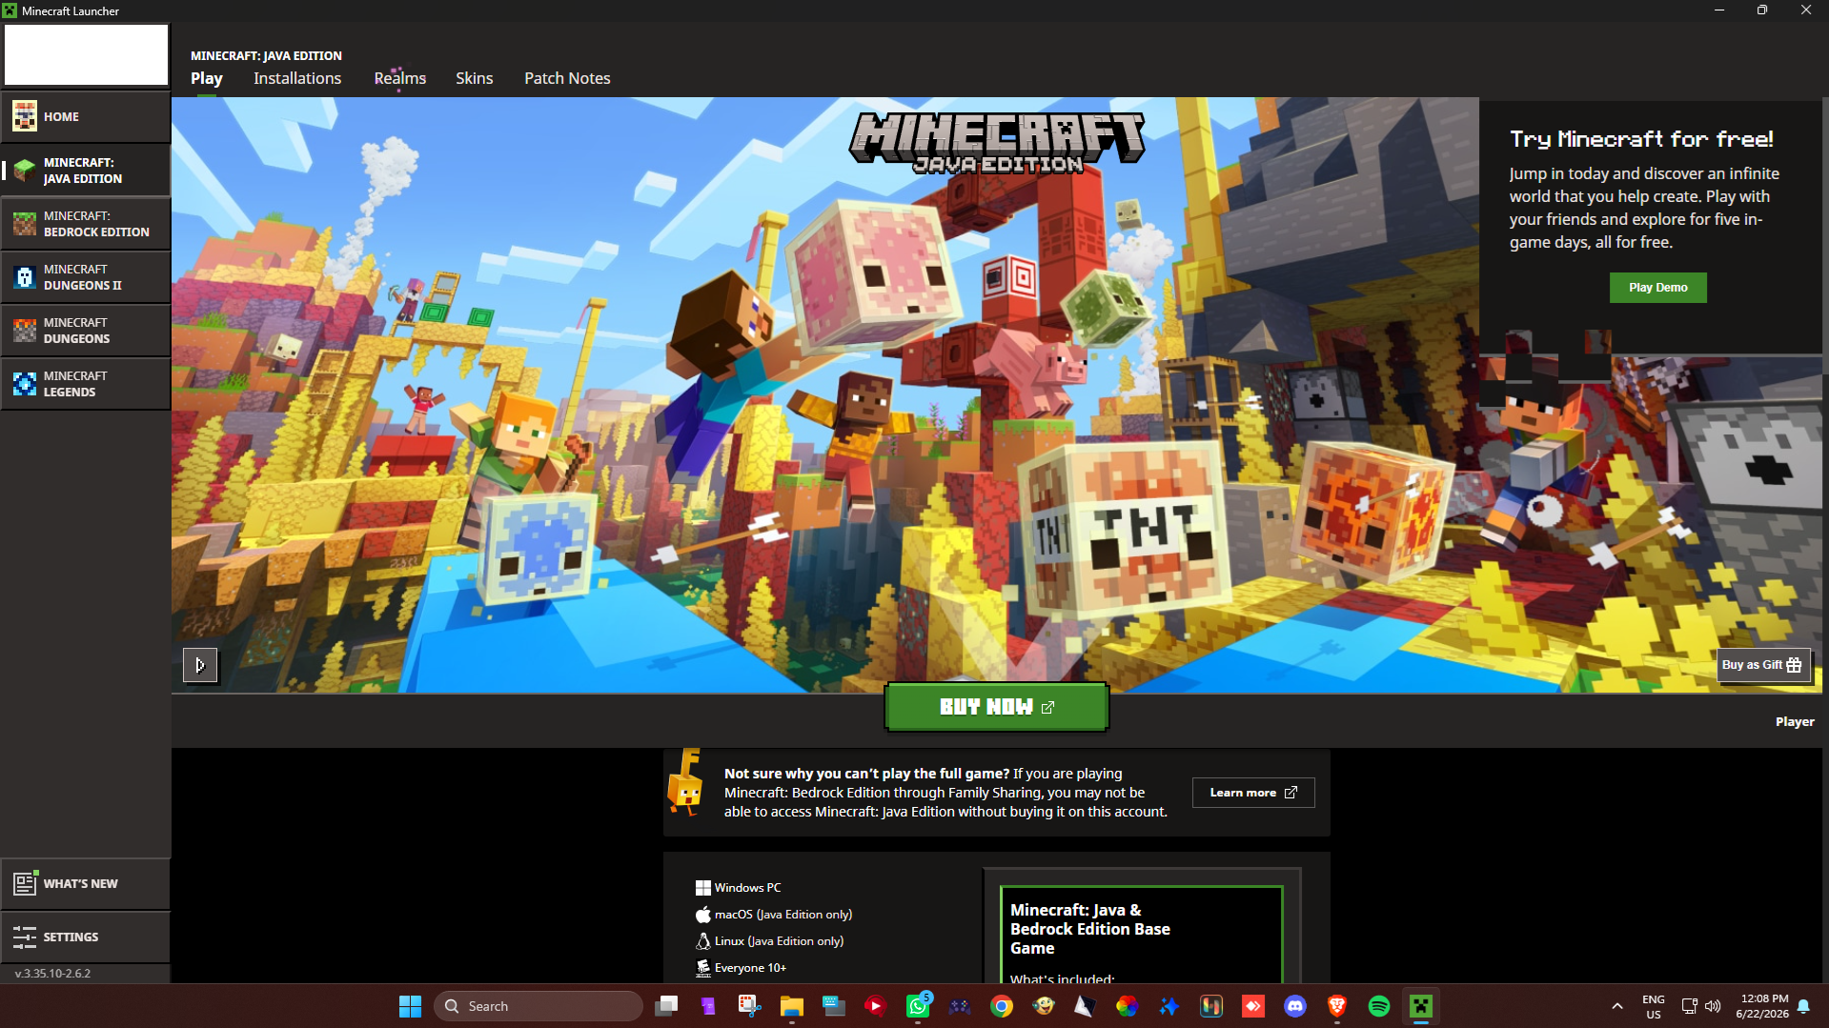Open the ENG US language switcher
This screenshot has width=1829, height=1028.
click(1654, 1006)
